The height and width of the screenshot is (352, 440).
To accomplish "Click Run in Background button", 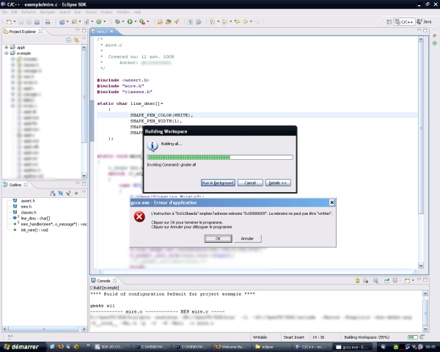I will (x=218, y=183).
